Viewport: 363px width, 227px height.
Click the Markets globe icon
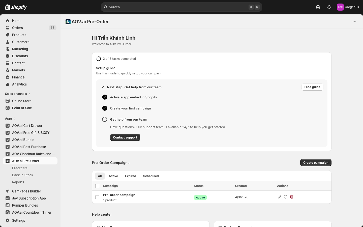(x=8, y=70)
